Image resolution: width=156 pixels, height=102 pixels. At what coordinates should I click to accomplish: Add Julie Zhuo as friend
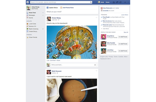point(123,51)
